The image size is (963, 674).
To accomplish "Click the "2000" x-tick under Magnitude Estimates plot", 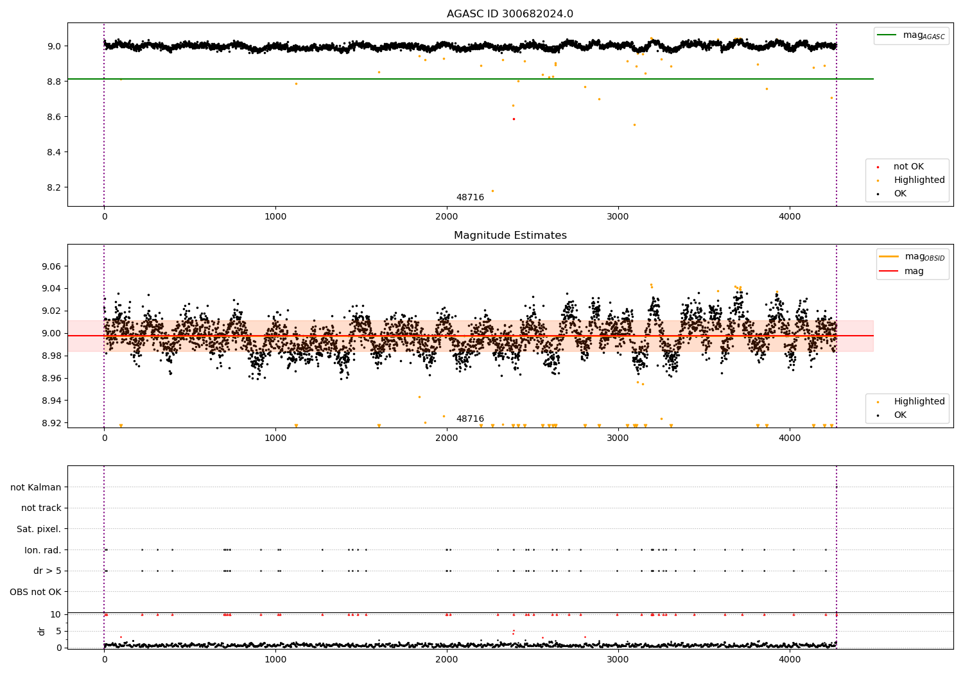I will coord(447,438).
